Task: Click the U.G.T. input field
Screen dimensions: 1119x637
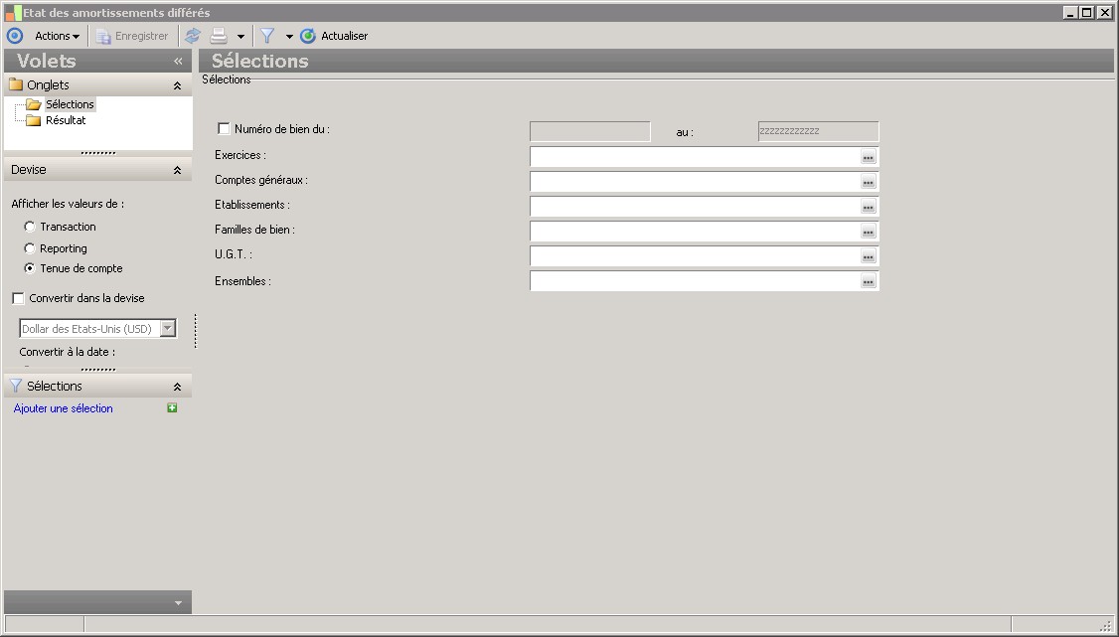Action: click(695, 255)
